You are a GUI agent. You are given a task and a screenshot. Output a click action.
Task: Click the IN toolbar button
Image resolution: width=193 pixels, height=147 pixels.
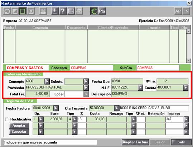pos(186,11)
